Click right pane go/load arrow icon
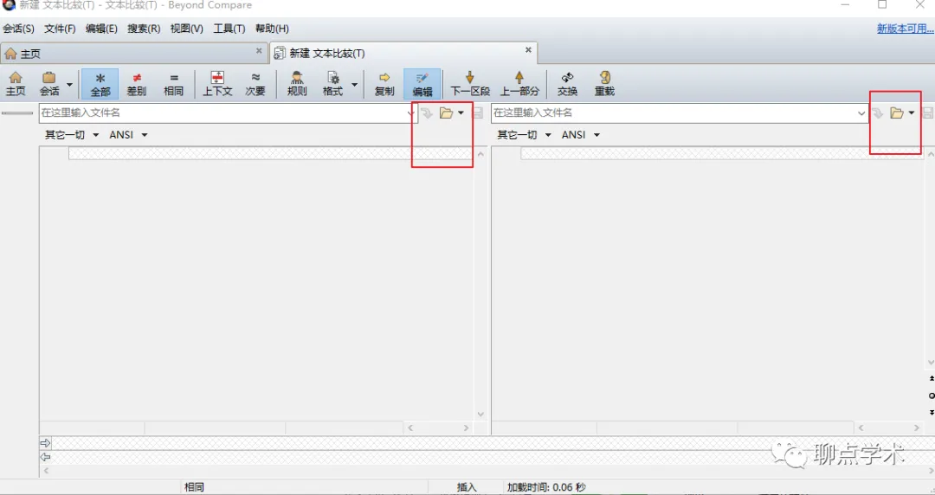The image size is (935, 495). (877, 112)
